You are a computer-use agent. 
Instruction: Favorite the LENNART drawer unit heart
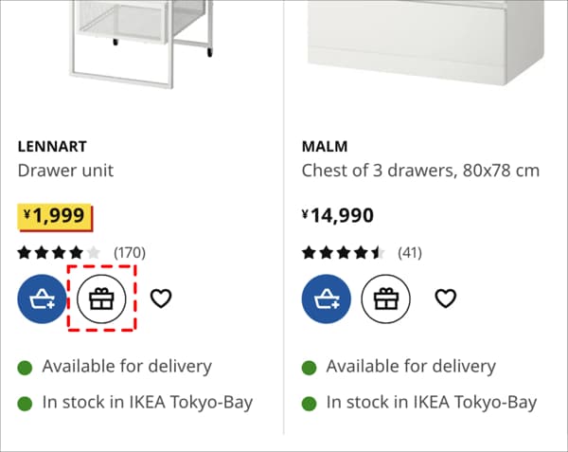pos(161,298)
